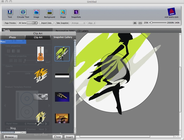The image size is (184, 140).
Task: Select the Shape tool icon
Action: (63, 12)
